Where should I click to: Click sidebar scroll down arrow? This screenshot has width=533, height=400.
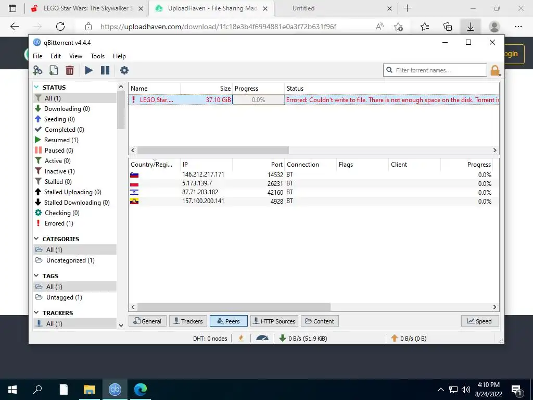pyautogui.click(x=121, y=326)
